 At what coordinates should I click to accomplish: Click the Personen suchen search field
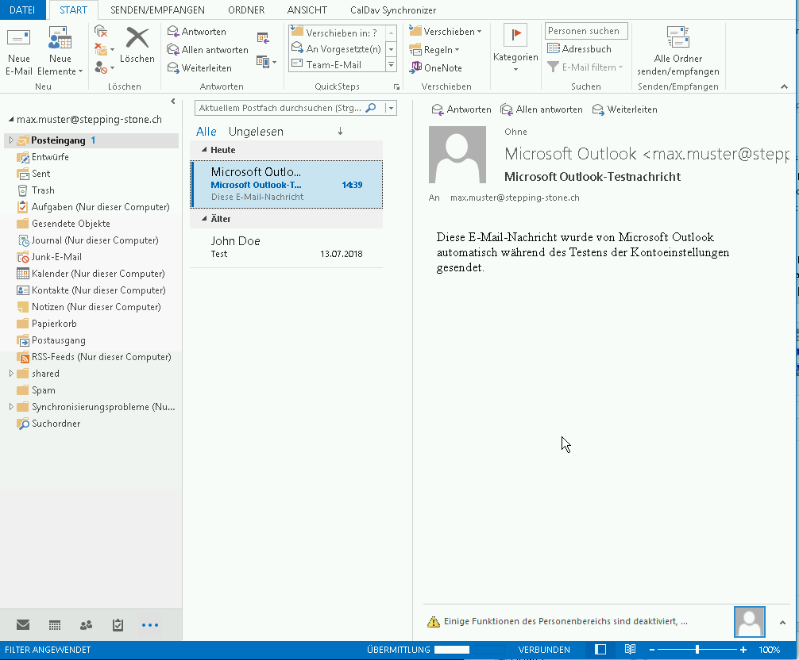click(x=585, y=31)
